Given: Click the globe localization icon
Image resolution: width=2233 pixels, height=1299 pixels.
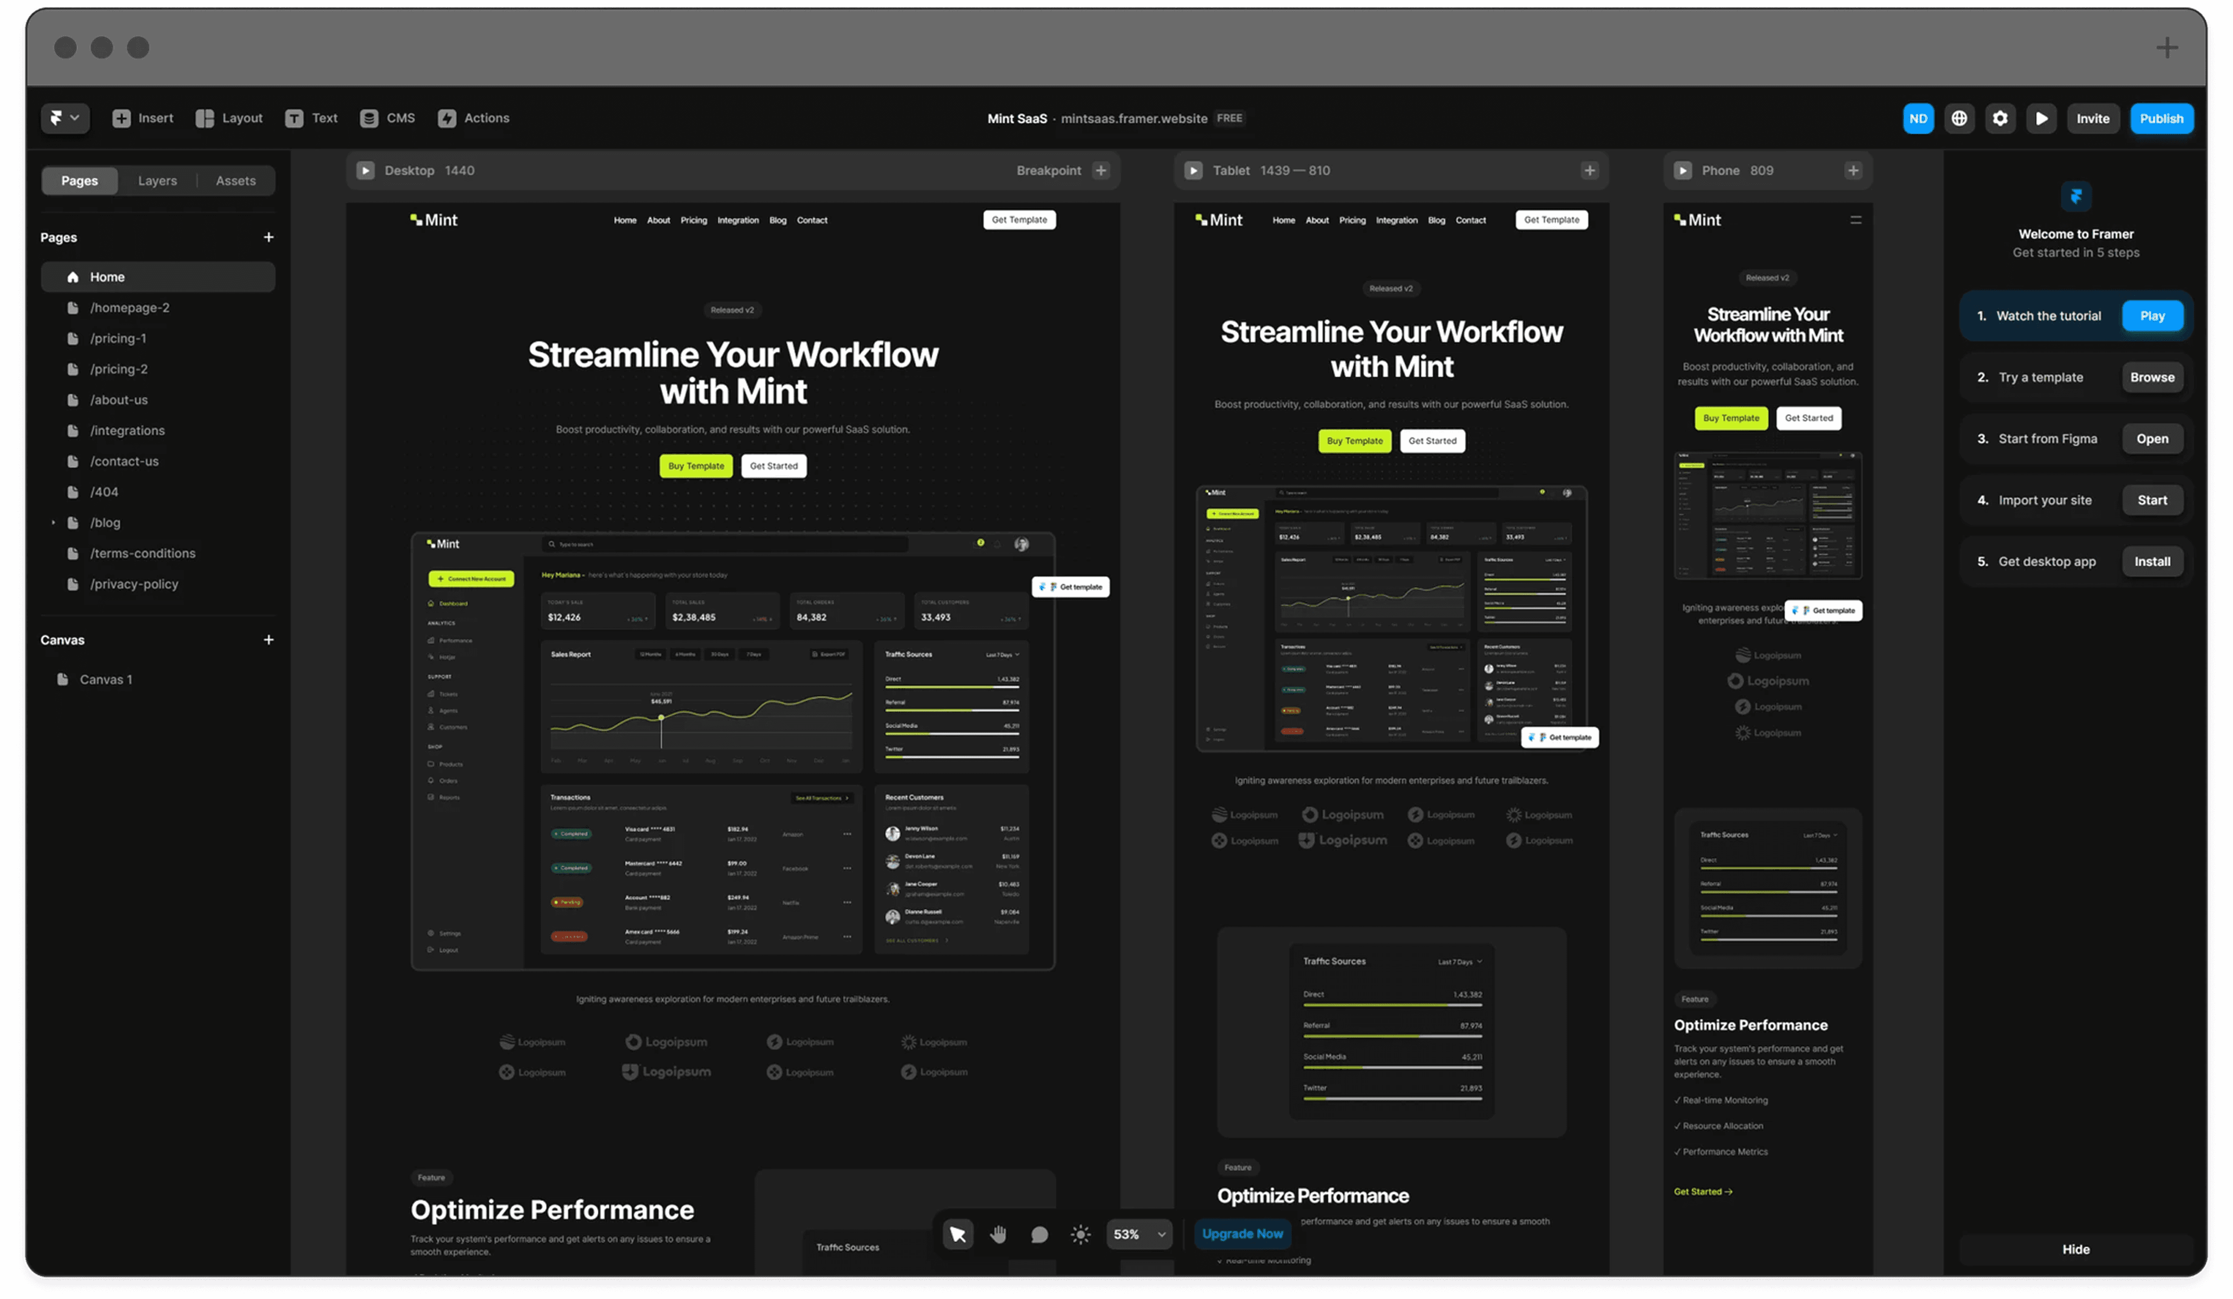Looking at the screenshot, I should (x=1959, y=118).
